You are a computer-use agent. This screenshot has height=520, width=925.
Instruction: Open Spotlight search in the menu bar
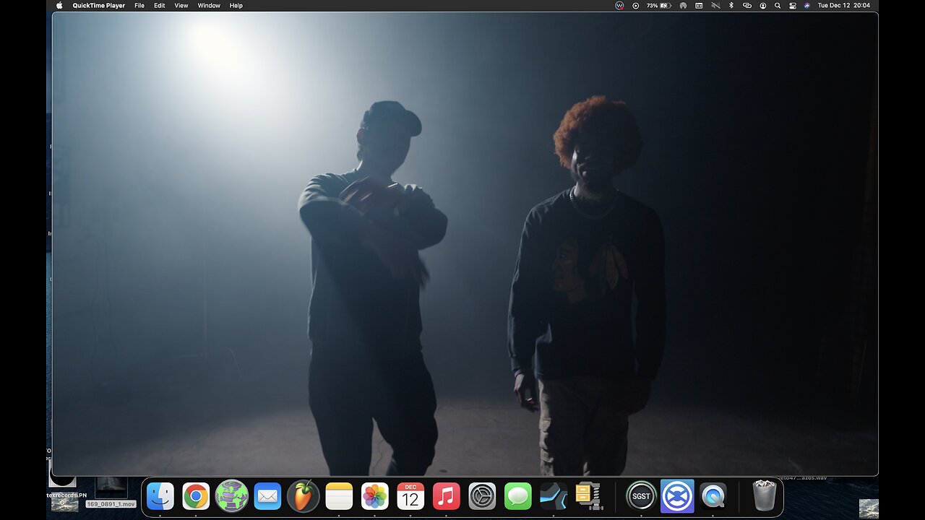pyautogui.click(x=778, y=6)
